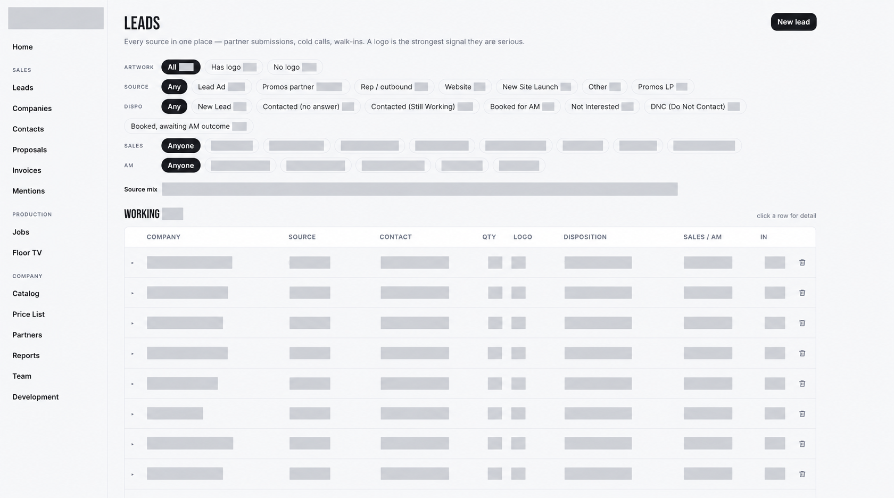This screenshot has width=894, height=498.
Task: Open the Home page
Action: [x=22, y=47]
